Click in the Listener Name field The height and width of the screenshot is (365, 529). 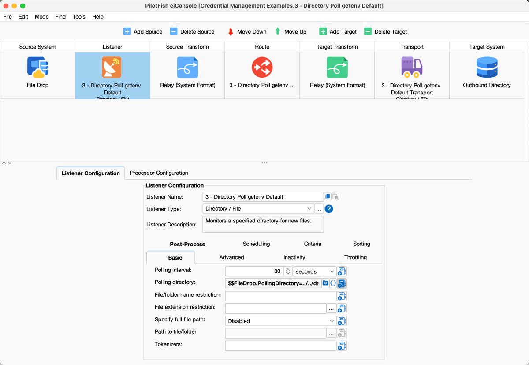pos(263,197)
